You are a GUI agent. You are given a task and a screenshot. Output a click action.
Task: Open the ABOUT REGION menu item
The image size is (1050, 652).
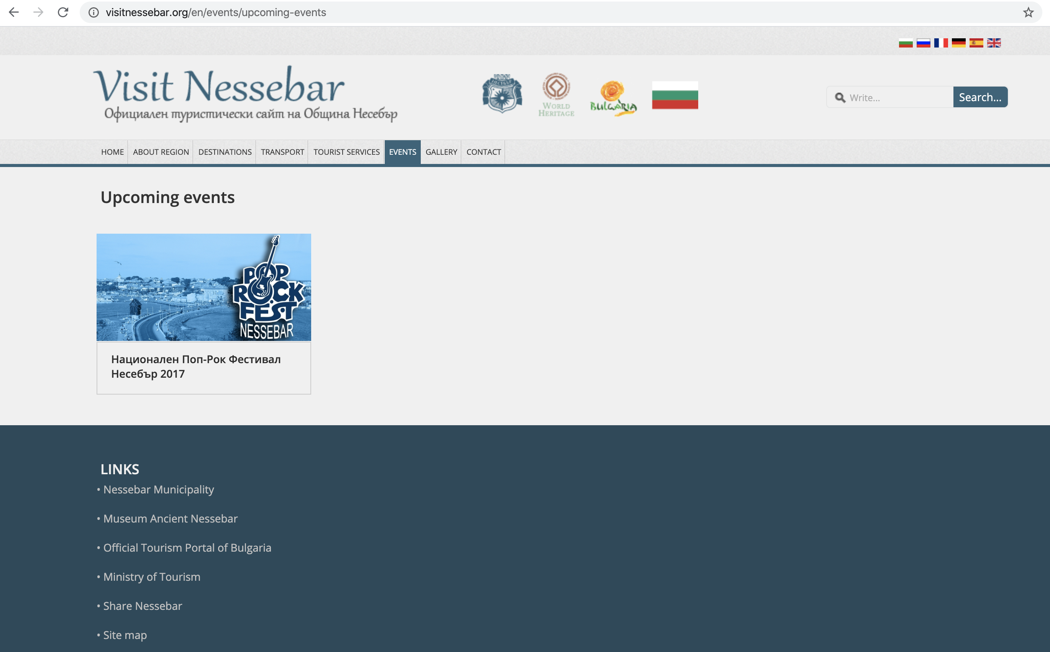161,152
